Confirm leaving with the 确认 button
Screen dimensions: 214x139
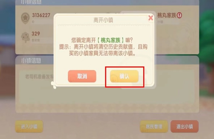click(x=124, y=76)
